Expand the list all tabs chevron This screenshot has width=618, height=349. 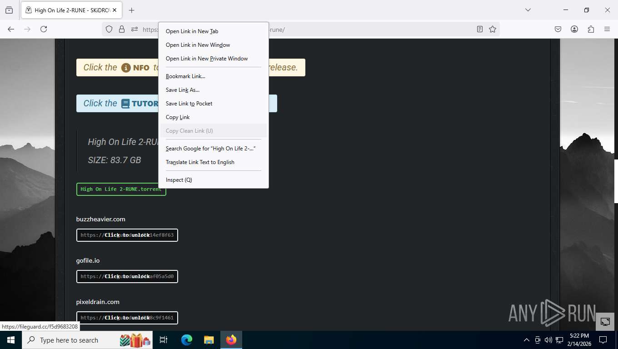(x=528, y=10)
